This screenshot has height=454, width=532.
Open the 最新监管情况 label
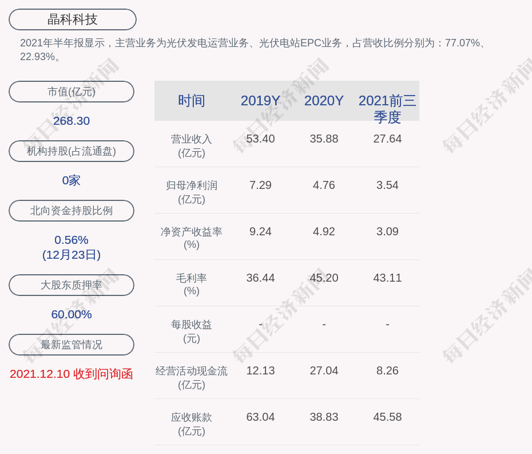pyautogui.click(x=72, y=345)
